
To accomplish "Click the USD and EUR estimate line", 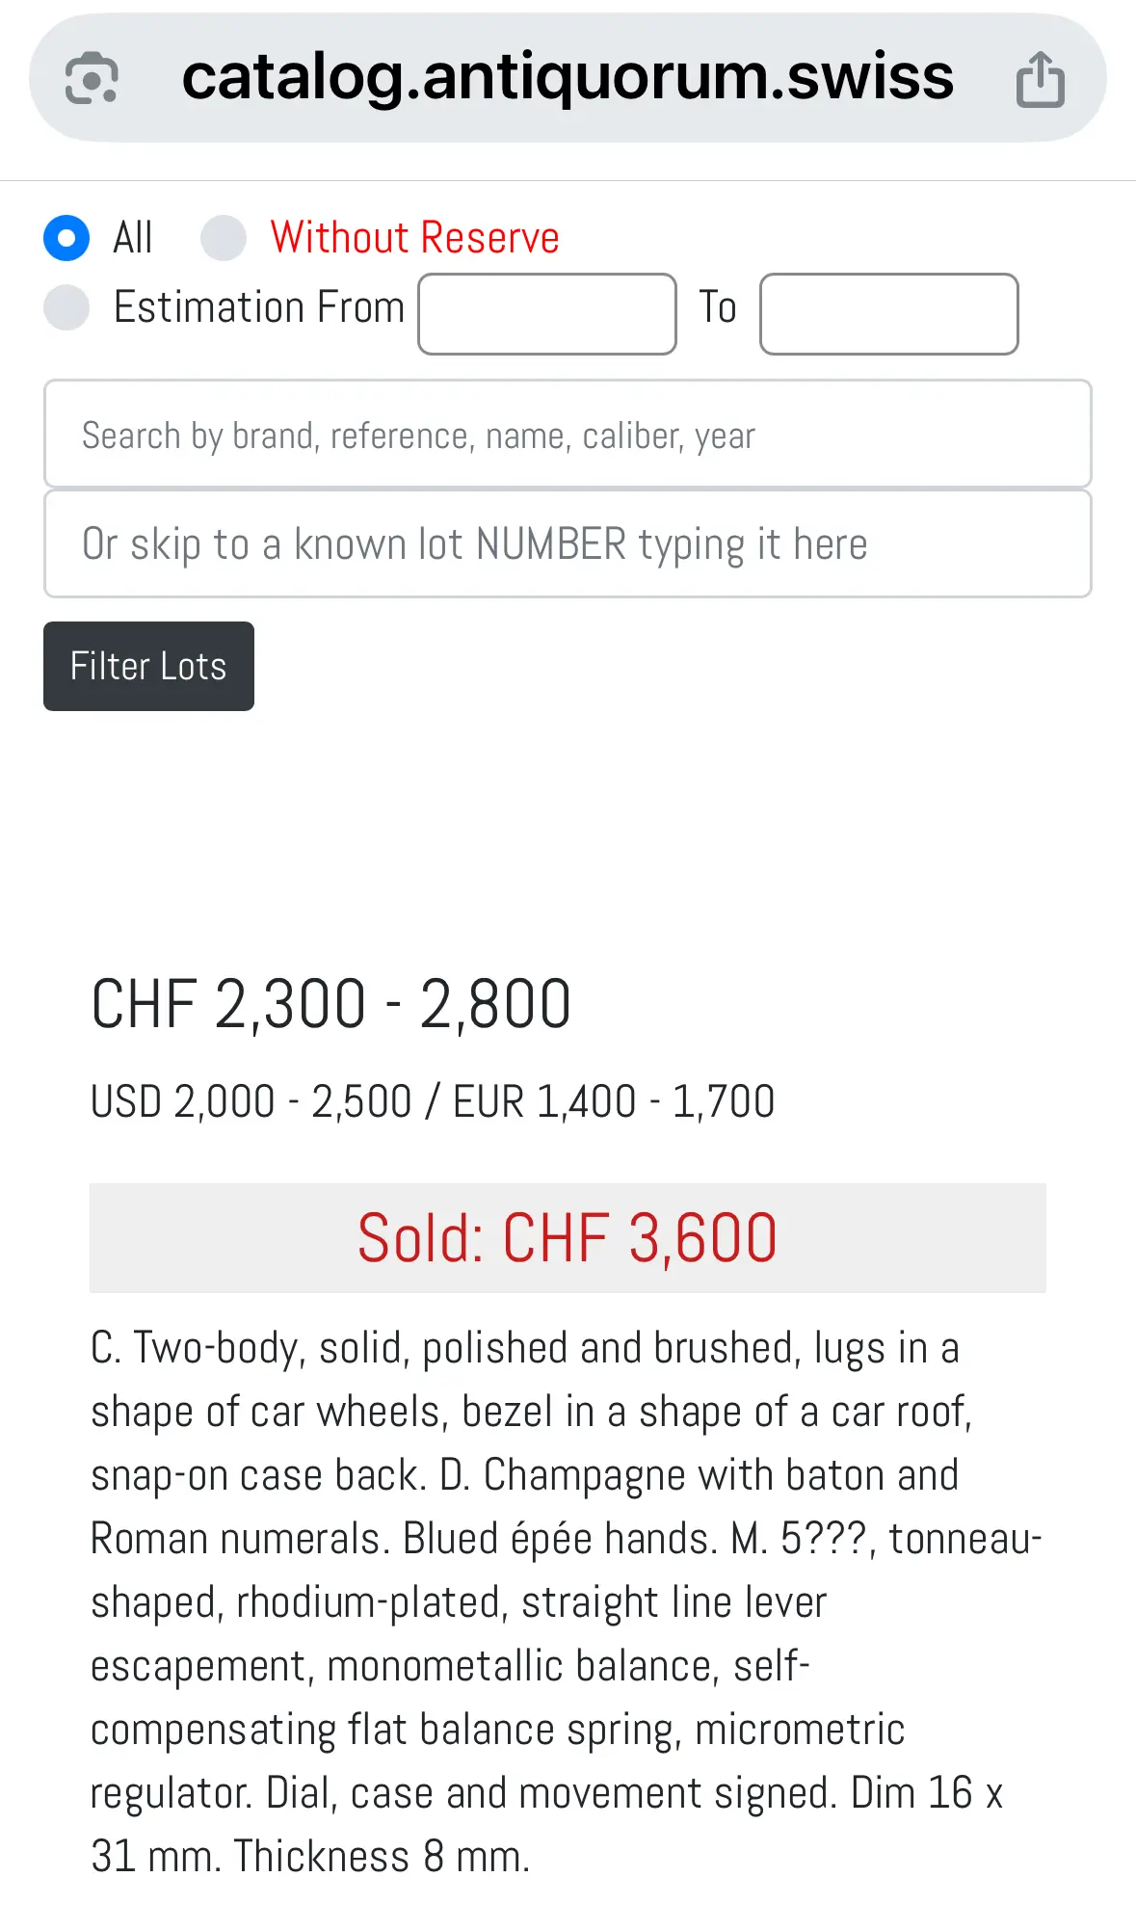I will (x=432, y=1101).
